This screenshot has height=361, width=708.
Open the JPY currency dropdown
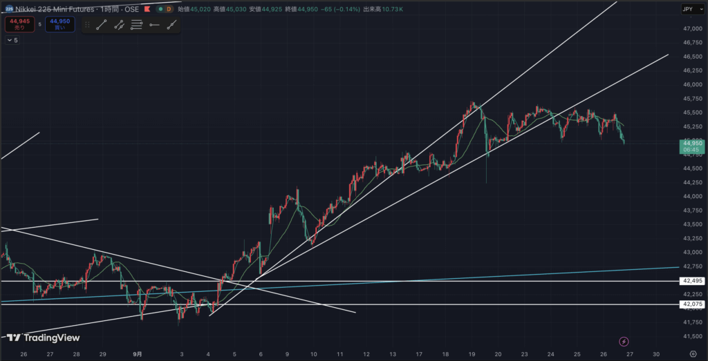click(689, 10)
